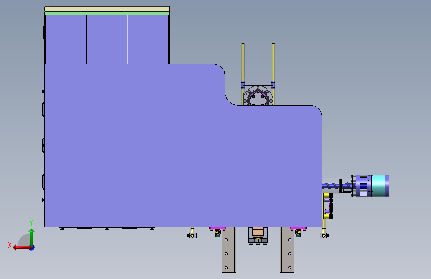
Task: Click the red X axis arrow of the triad
Action: (21, 248)
